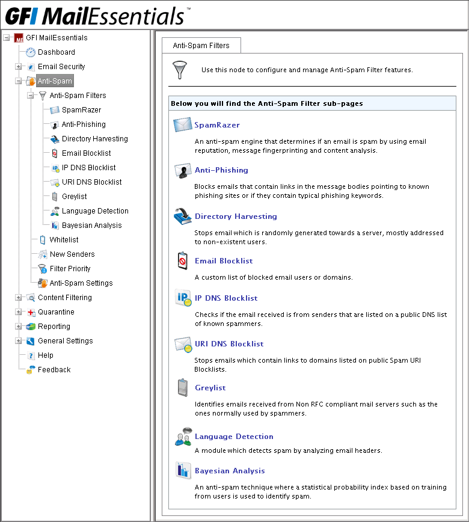Click the Dashboard clock icon in tree

tap(31, 52)
